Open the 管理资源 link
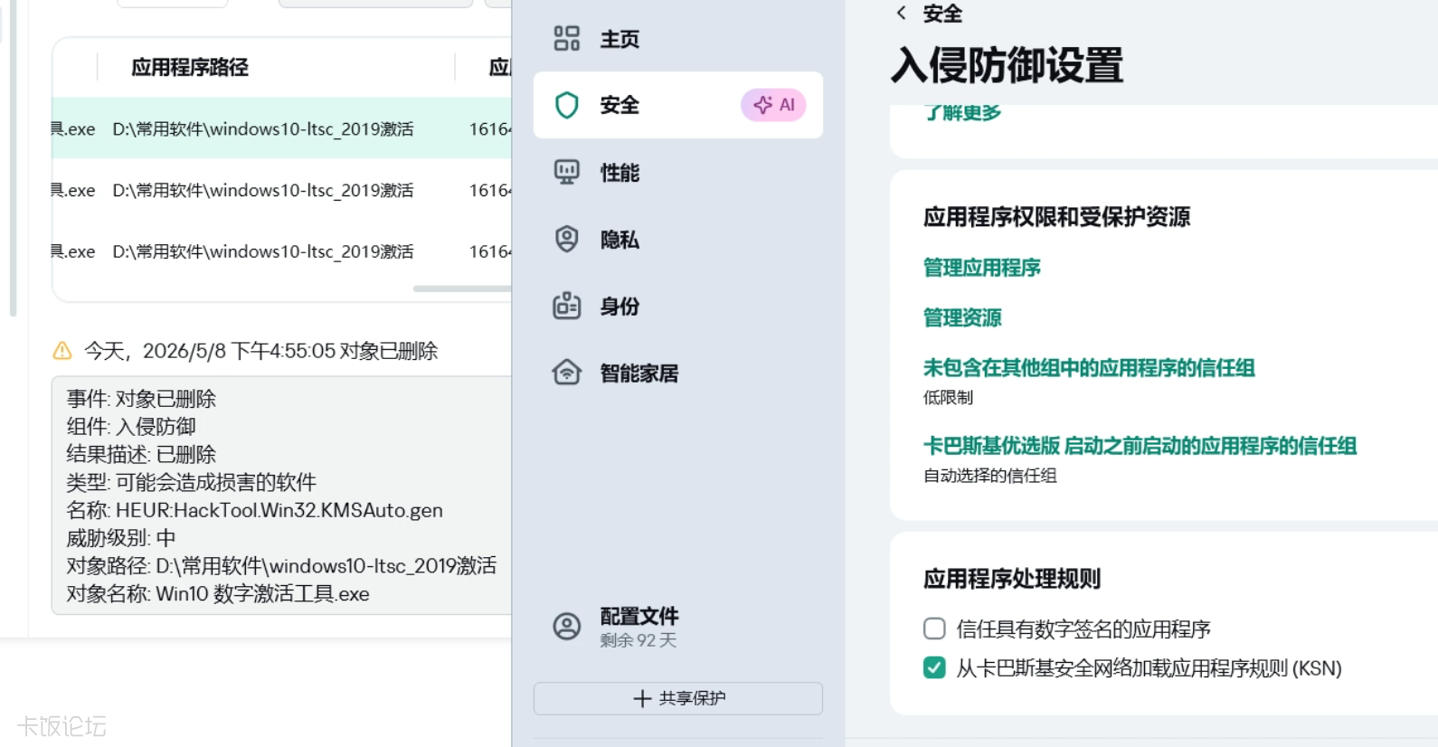The width and height of the screenshot is (1438, 747). click(x=962, y=317)
